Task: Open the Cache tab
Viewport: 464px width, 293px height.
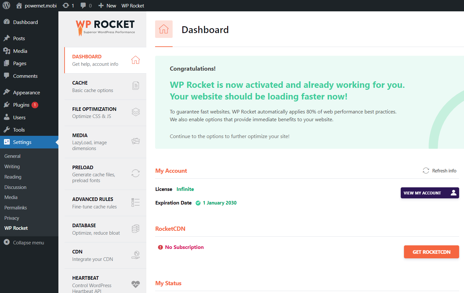Action: point(105,87)
